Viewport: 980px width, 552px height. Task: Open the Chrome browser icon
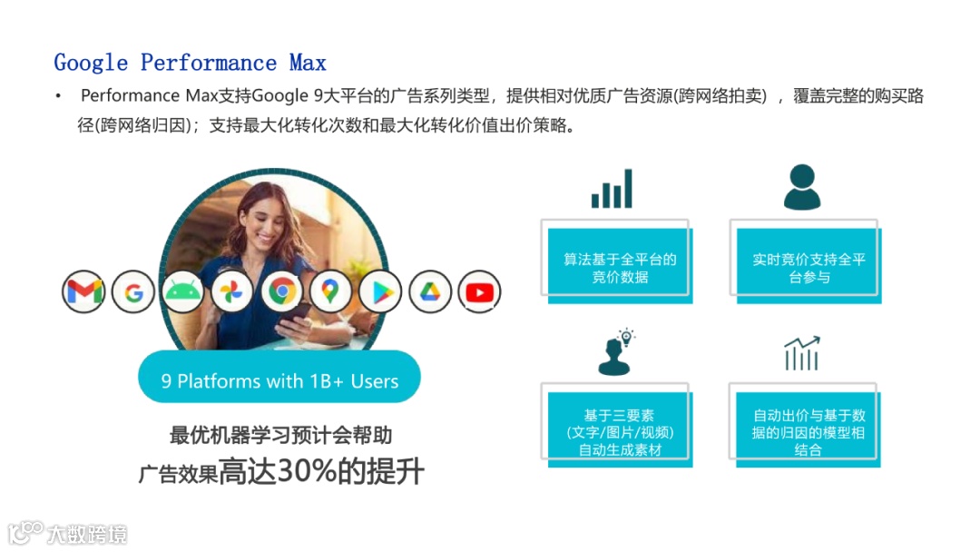282,292
